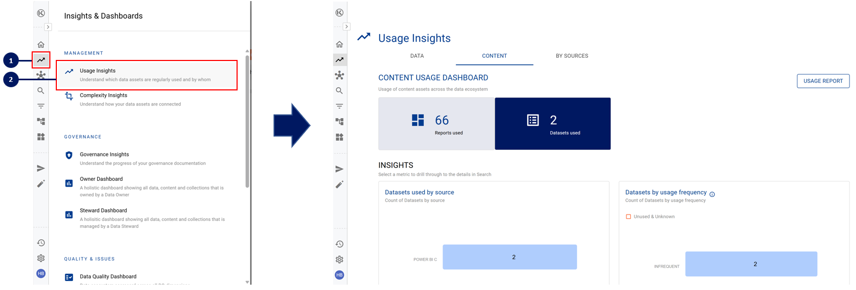Open Home icon in the right panel sidebar
Screen dimensions: 856x290
(x=339, y=44)
